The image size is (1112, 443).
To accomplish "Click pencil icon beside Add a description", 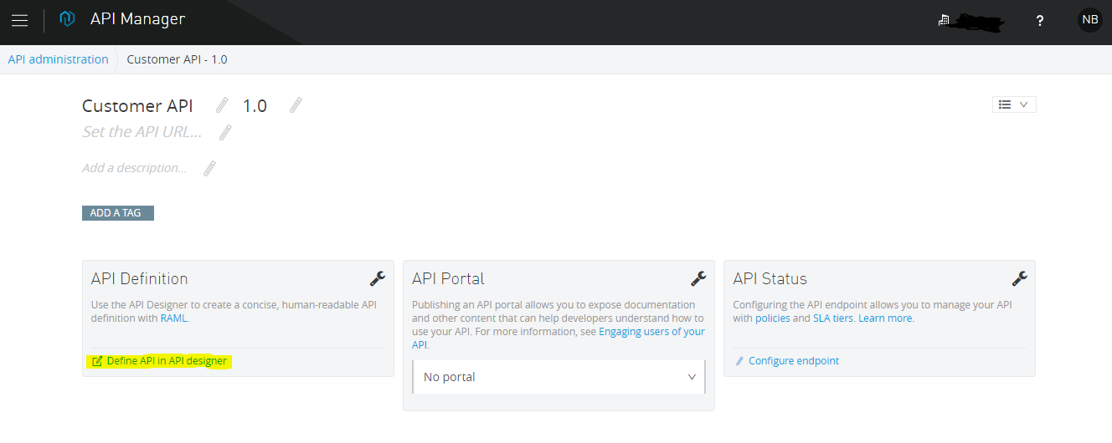I will (209, 168).
